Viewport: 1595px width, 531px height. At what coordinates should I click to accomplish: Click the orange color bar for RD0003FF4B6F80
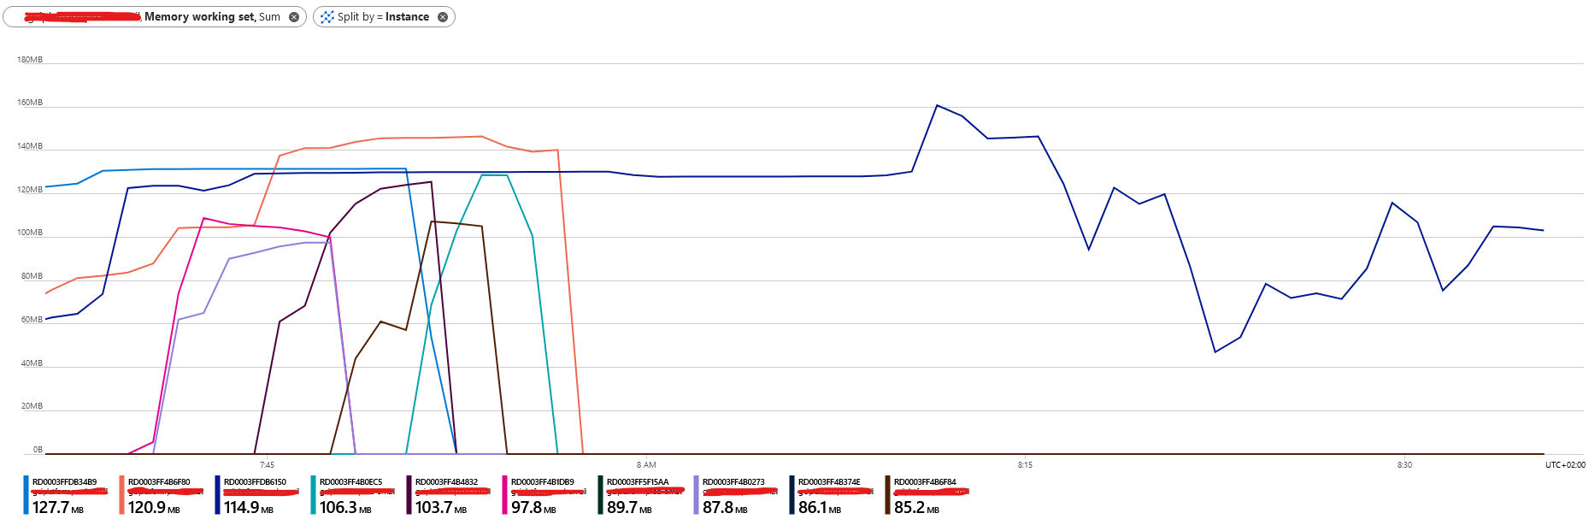(123, 496)
